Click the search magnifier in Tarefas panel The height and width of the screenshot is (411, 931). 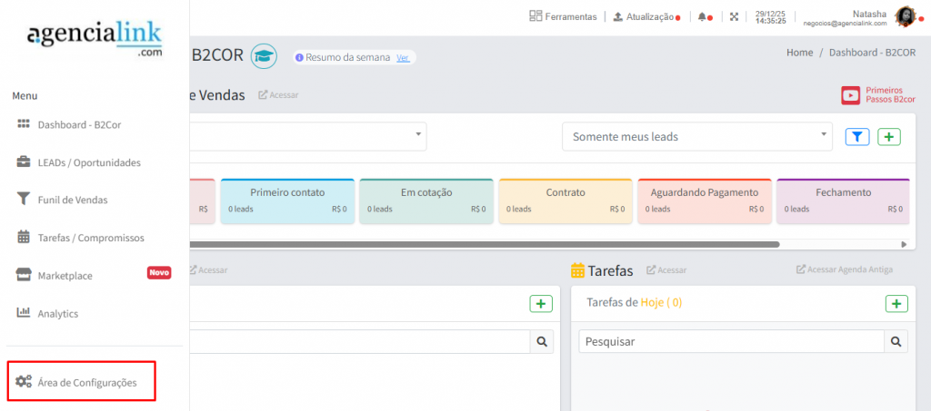[896, 342]
